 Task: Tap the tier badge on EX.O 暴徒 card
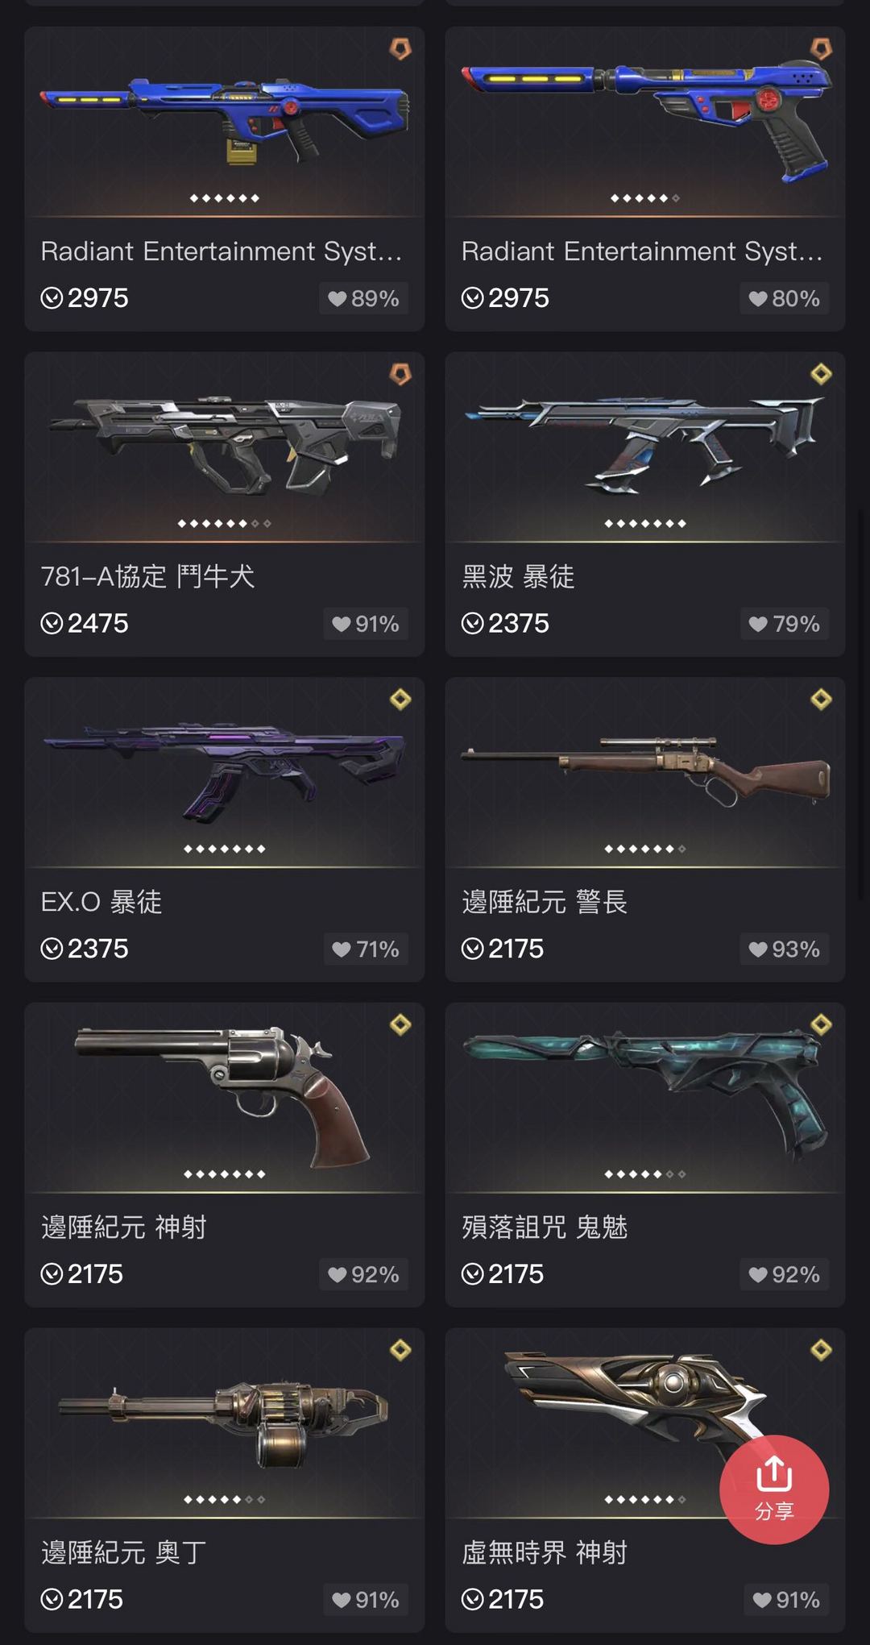click(400, 700)
